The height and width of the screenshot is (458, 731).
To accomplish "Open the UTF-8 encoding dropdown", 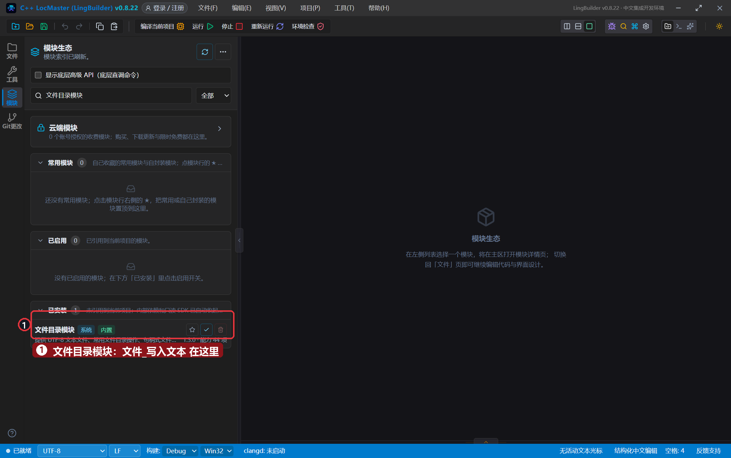I will [x=72, y=451].
